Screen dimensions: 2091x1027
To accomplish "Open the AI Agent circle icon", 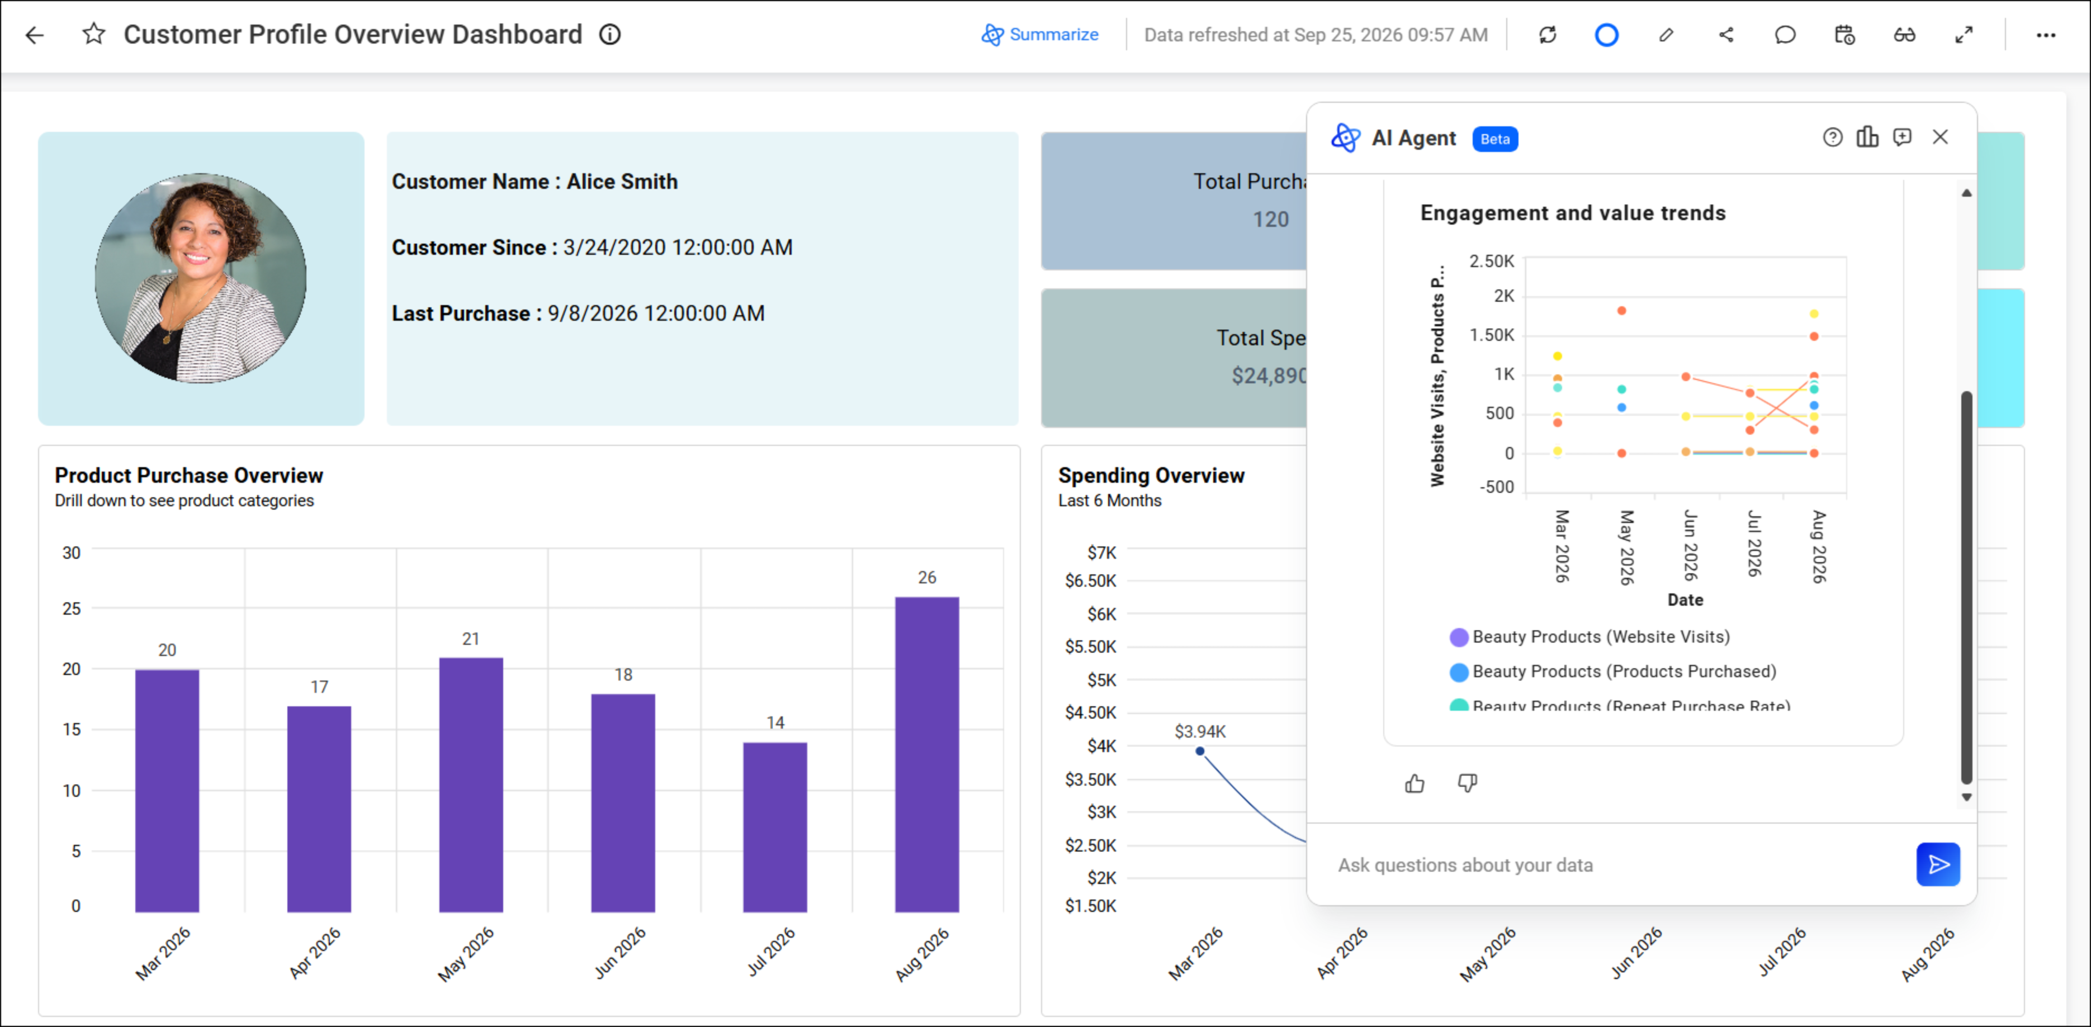I will pyautogui.click(x=1606, y=35).
